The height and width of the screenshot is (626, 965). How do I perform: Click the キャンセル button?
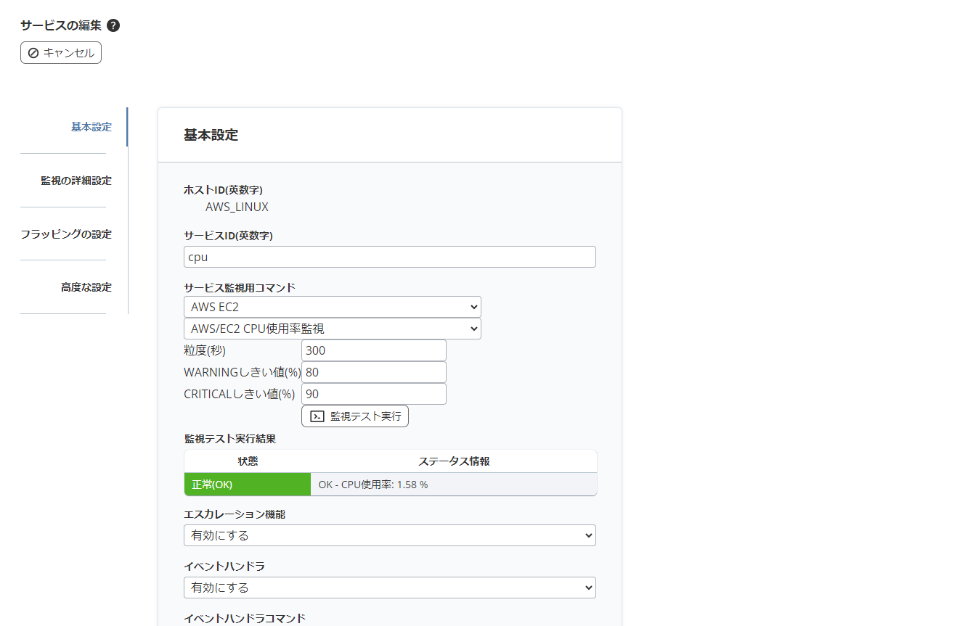pos(61,53)
